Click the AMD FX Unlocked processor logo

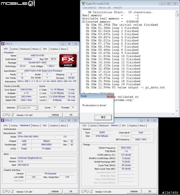pyautogui.click(x=68, y=61)
